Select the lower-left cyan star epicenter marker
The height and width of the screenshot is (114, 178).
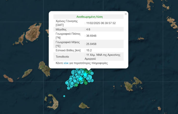81,79
